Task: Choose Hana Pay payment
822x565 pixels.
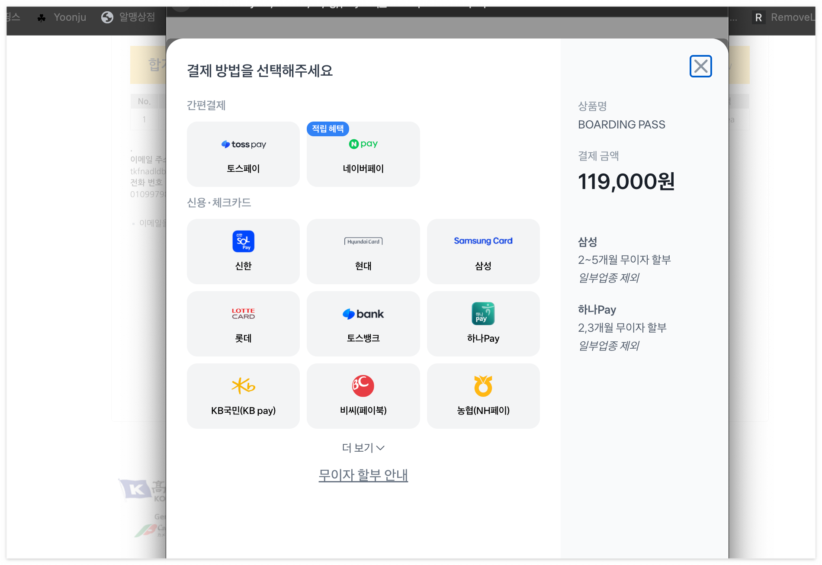Action: [x=483, y=324]
